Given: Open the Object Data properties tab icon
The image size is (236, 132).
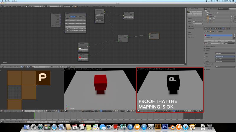Looking at the screenshot, I should click(222, 28).
